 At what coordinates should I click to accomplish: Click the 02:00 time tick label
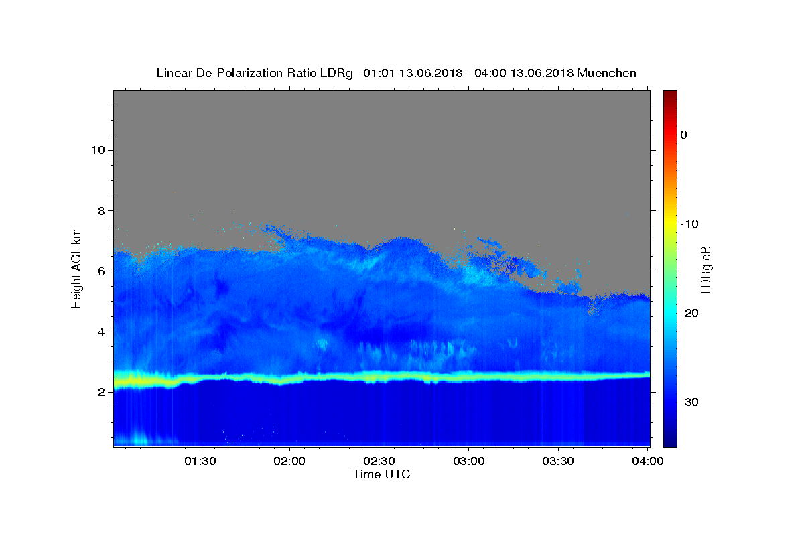(290, 462)
